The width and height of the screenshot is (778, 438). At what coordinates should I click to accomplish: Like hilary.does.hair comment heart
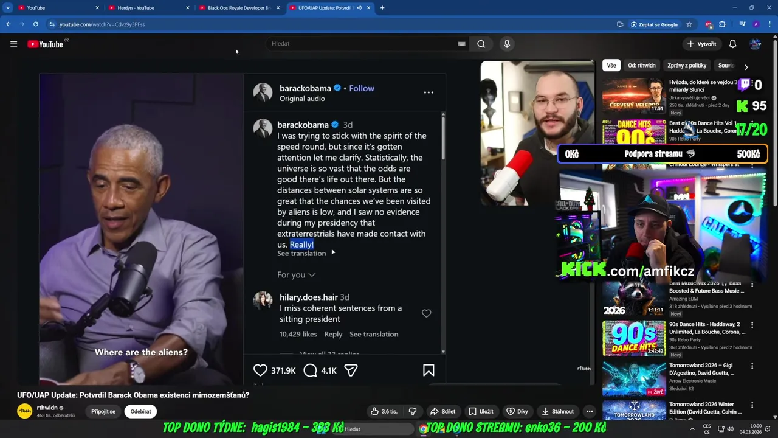coord(427,313)
